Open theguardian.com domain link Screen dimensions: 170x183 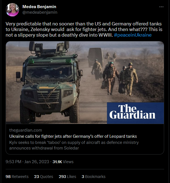[x=25, y=130]
